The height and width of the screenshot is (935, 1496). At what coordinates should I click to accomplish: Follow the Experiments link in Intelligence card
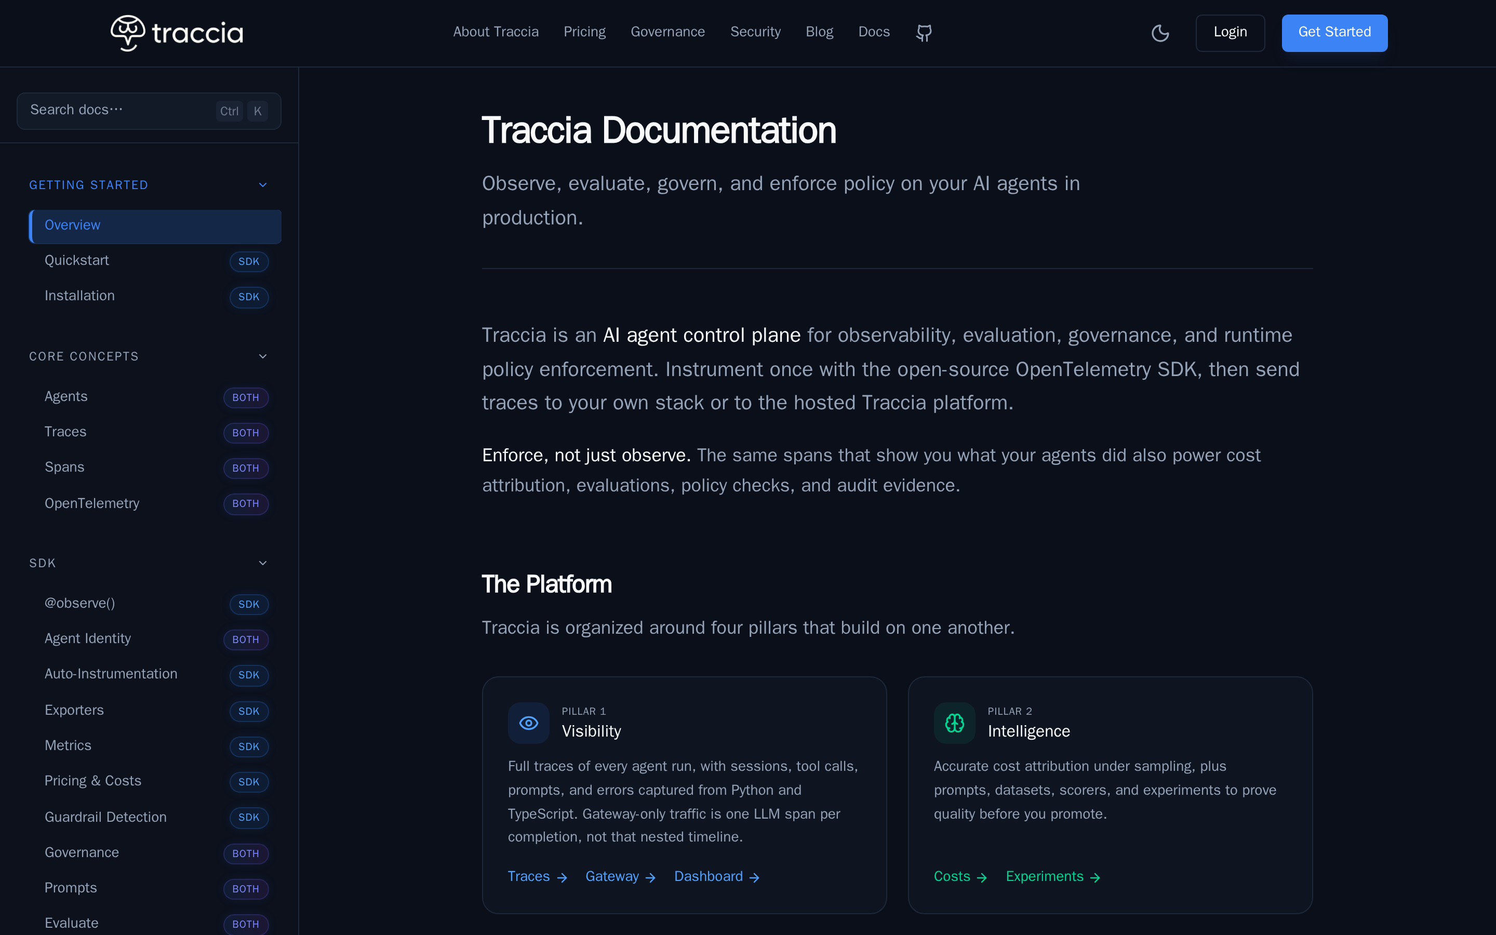pos(1053,876)
